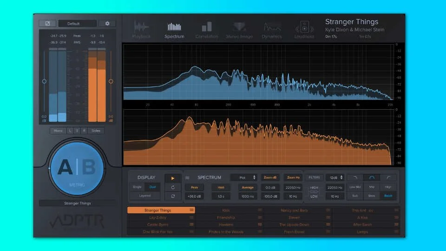
Task: Open the Correlation view icon
Action: tap(207, 27)
